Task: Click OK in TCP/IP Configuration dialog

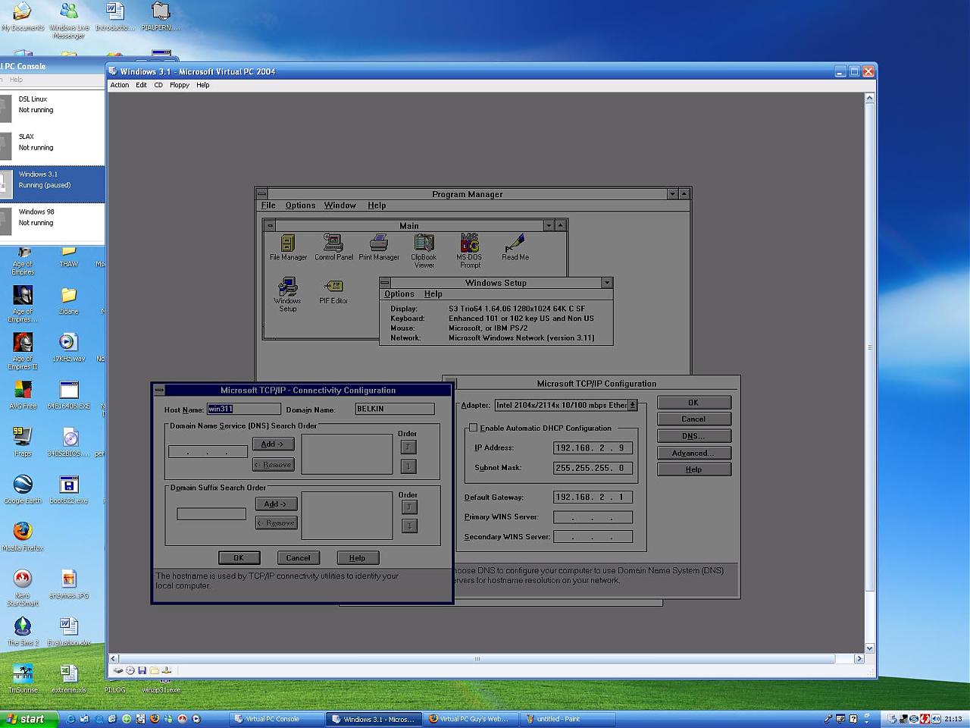Action: coord(693,403)
